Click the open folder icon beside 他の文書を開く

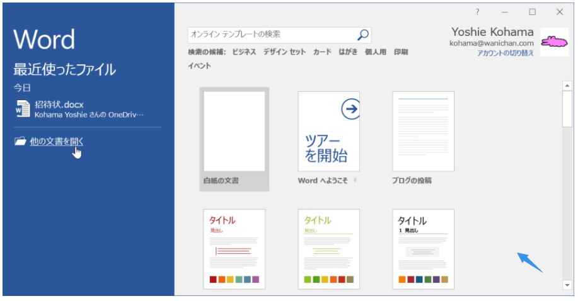coord(20,141)
